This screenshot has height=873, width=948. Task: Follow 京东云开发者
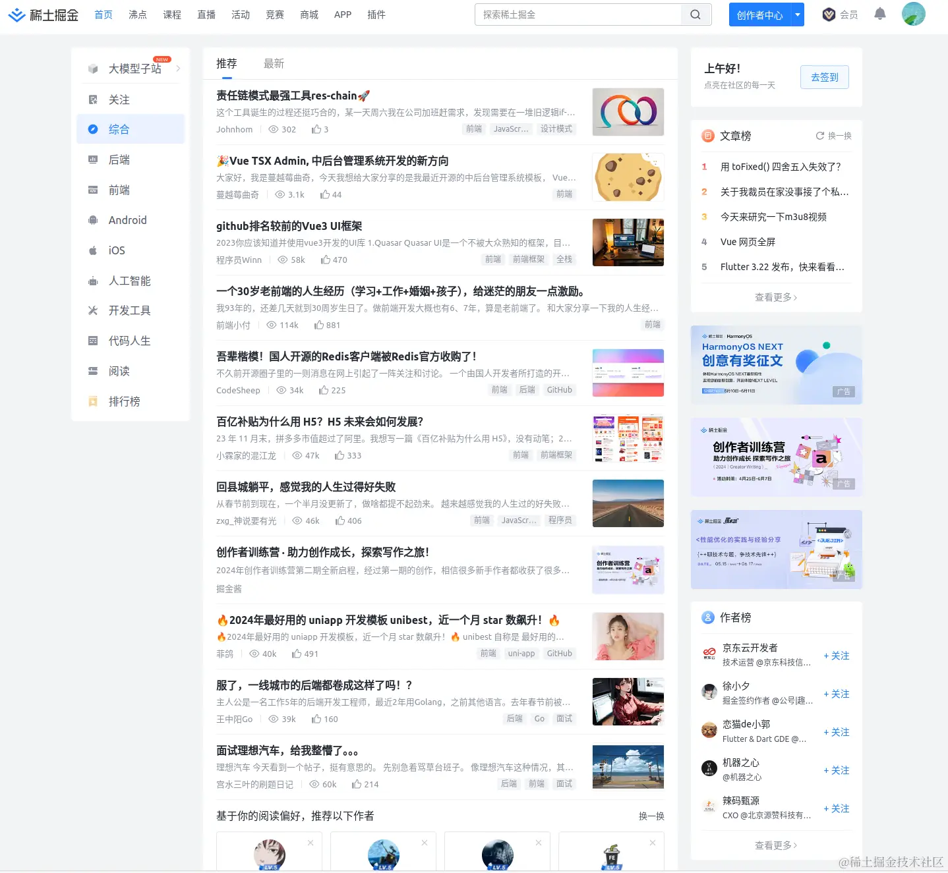pyautogui.click(x=837, y=656)
